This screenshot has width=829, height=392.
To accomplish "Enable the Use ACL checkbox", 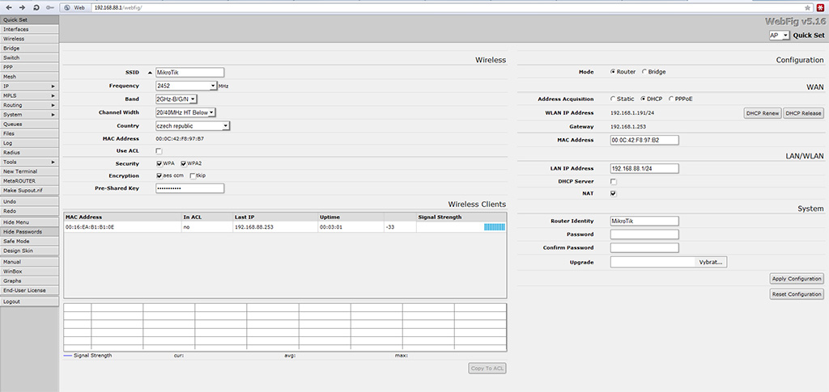I will (159, 151).
